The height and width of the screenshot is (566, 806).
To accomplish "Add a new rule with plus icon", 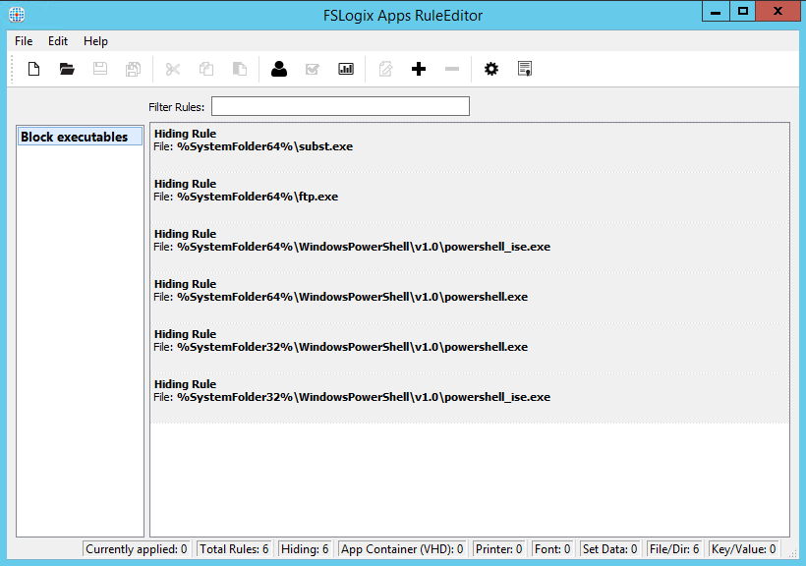I will click(419, 69).
